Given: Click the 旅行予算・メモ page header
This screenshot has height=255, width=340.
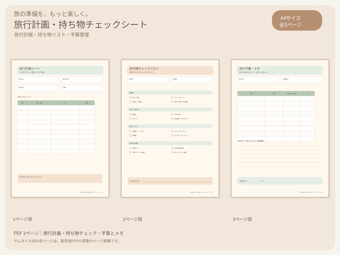Looking at the screenshot, I should (x=280, y=70).
